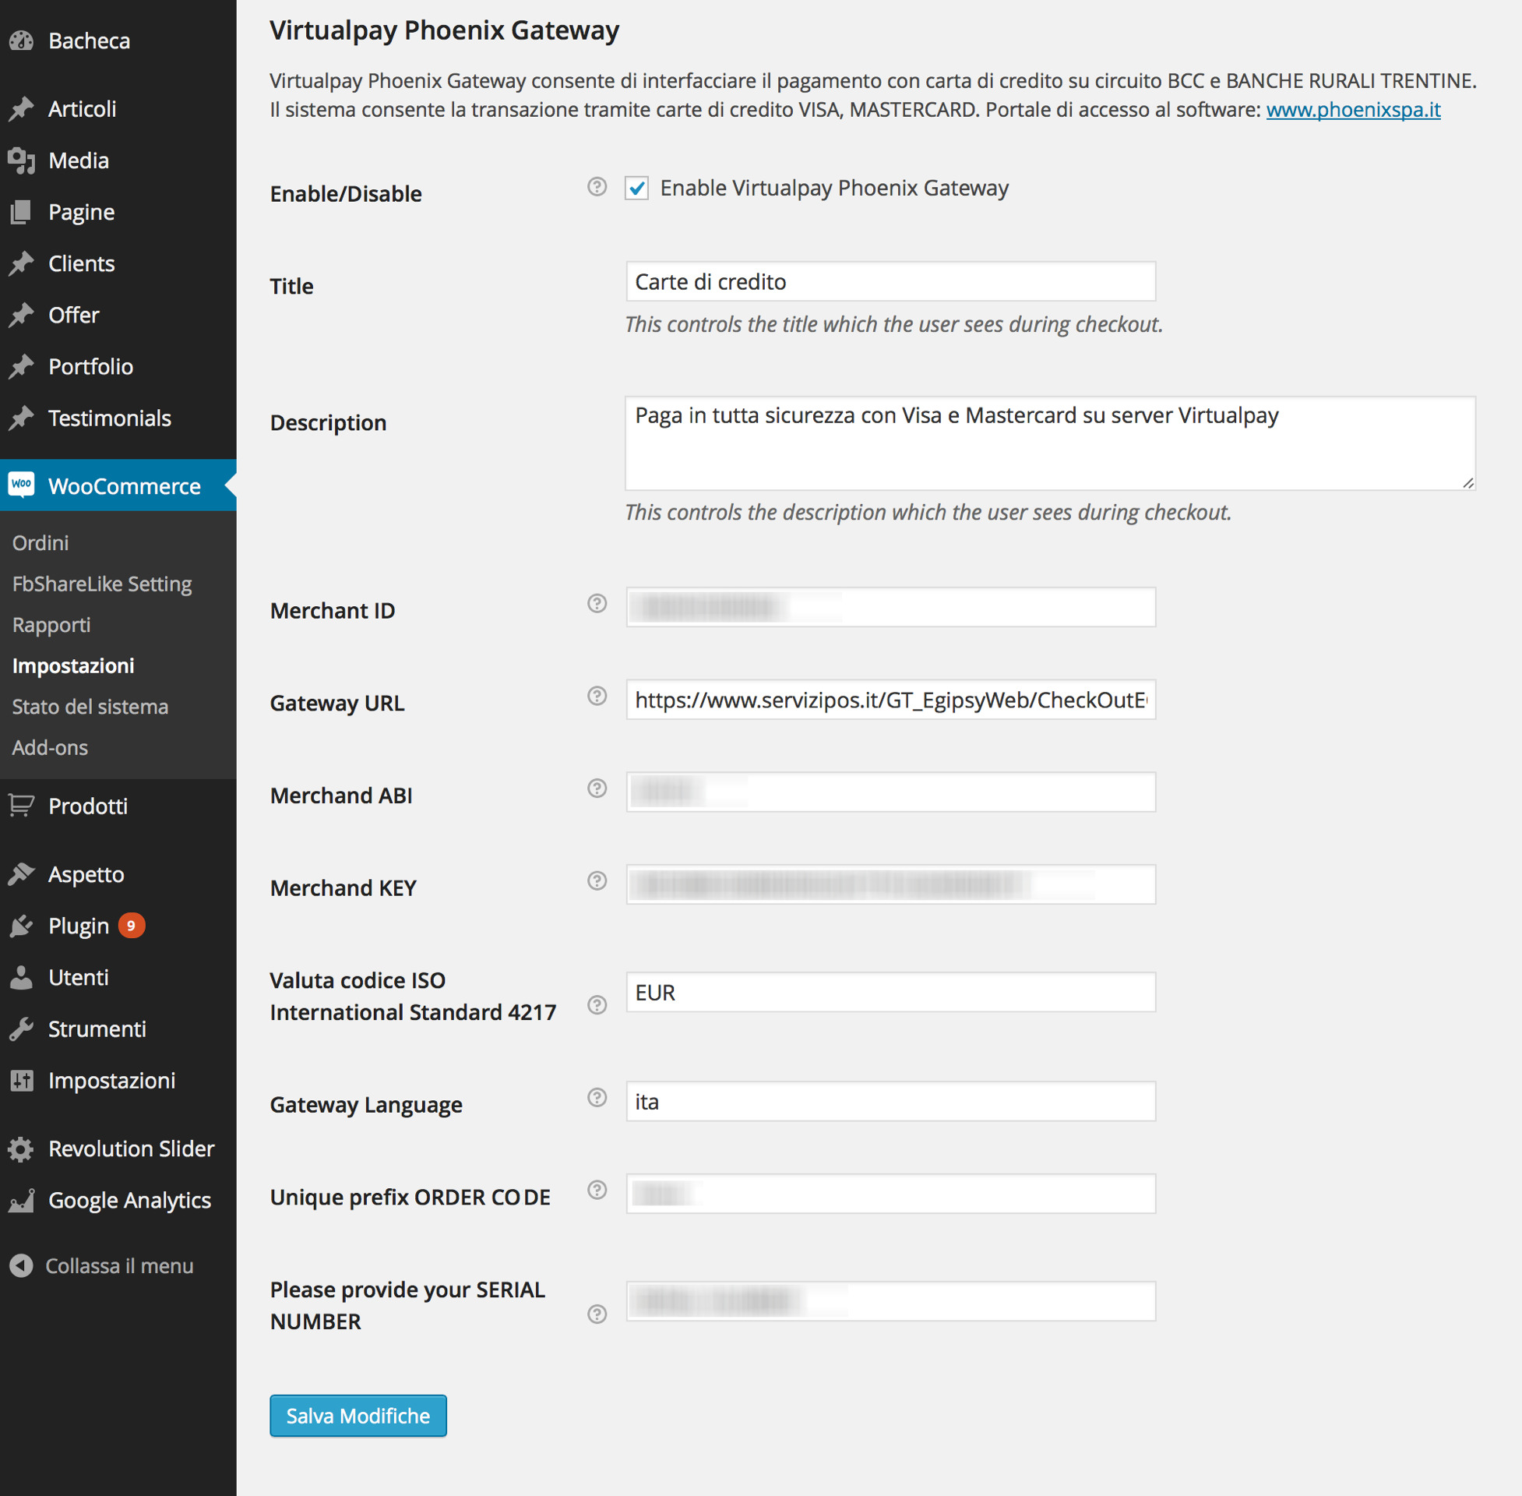Screen dimensions: 1522x1496
Task: Click the Google Analytics chart icon
Action: (x=22, y=1201)
